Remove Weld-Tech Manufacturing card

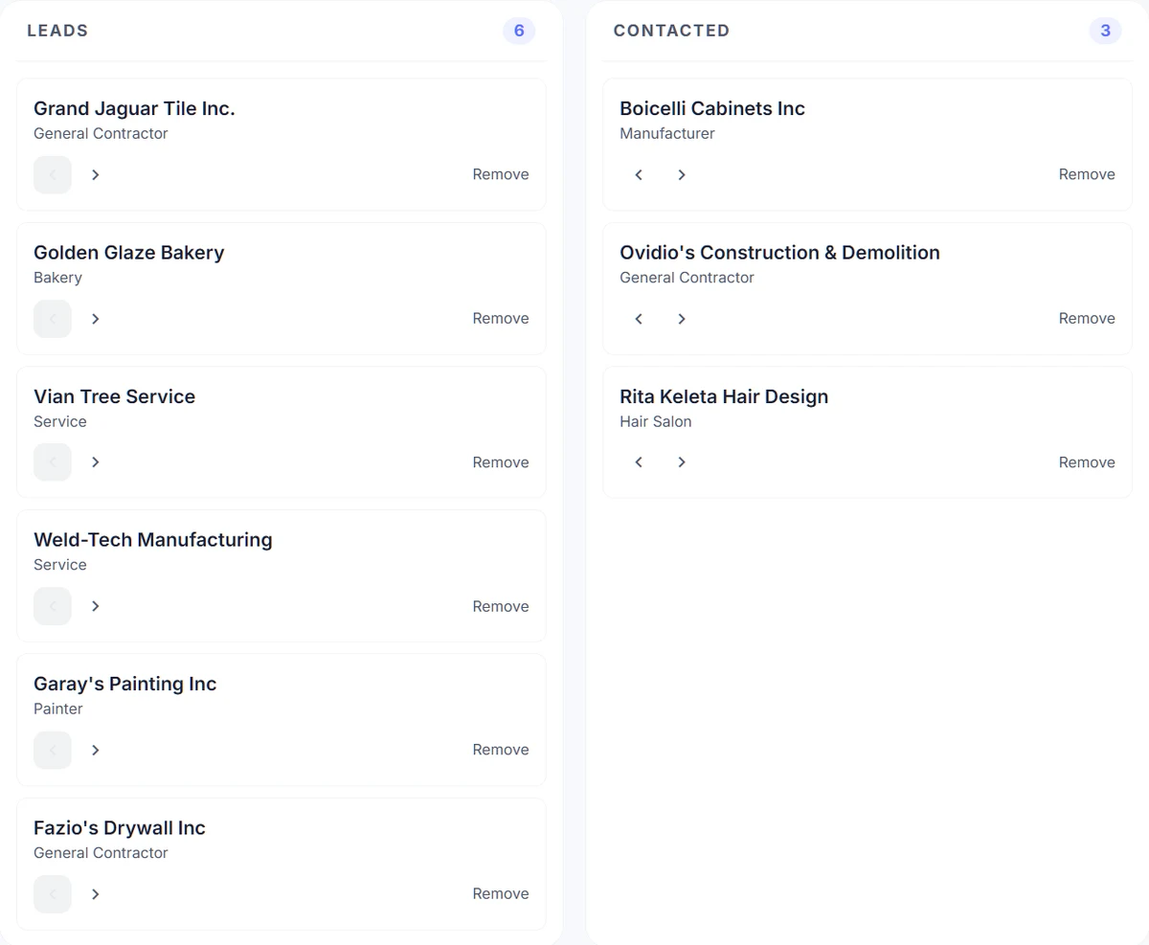click(x=501, y=606)
